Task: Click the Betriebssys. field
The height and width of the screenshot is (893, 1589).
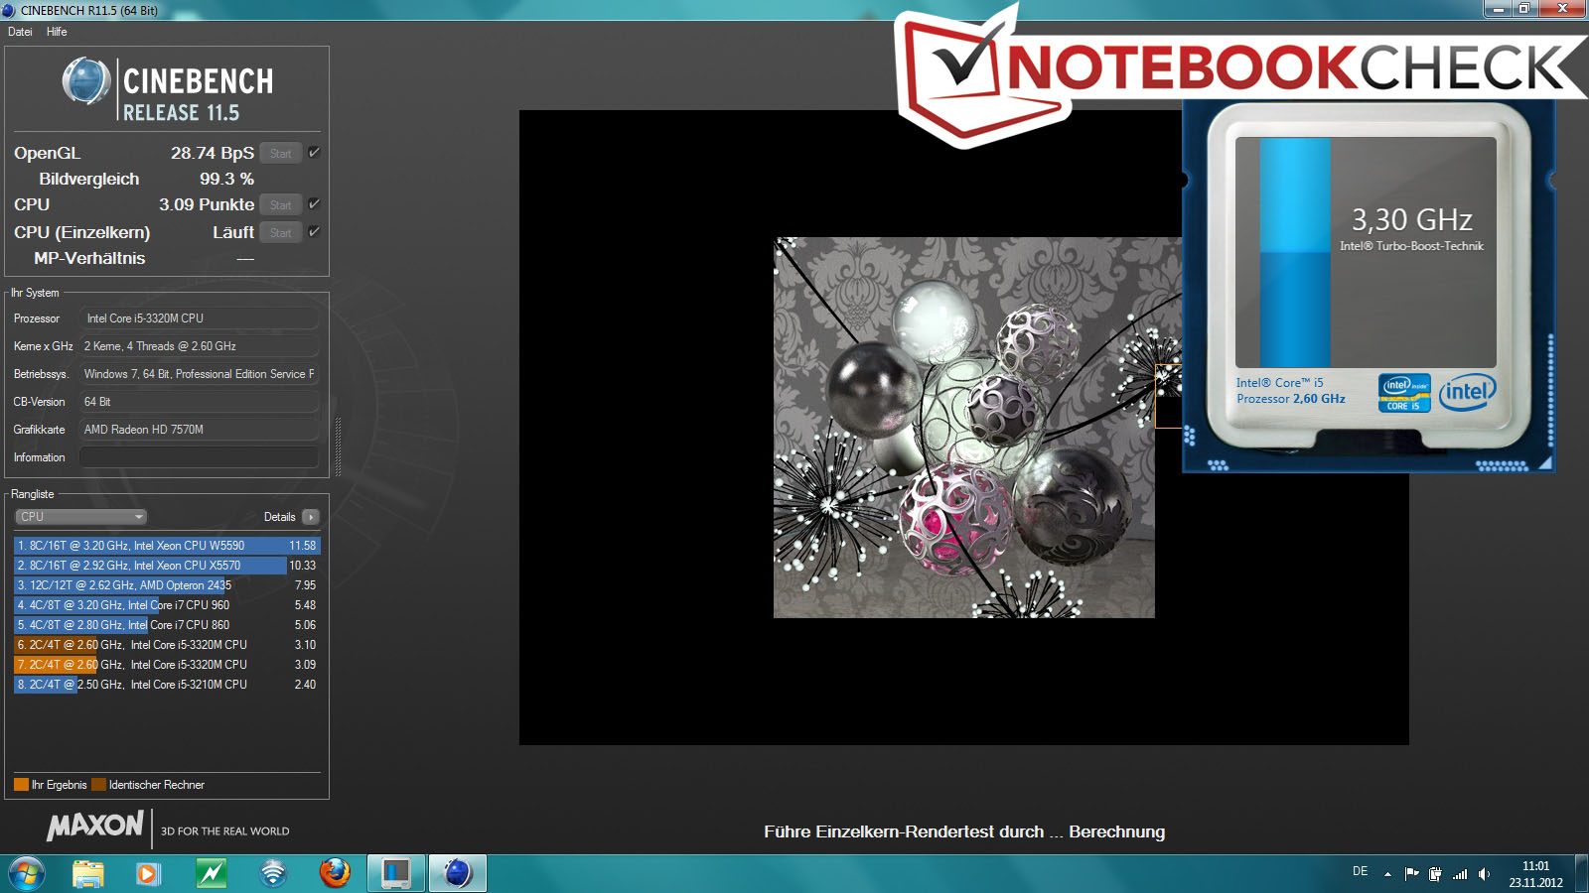Action: pyautogui.click(x=199, y=374)
